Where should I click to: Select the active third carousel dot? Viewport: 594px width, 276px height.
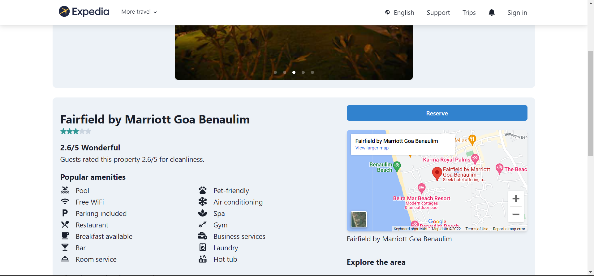point(294,72)
